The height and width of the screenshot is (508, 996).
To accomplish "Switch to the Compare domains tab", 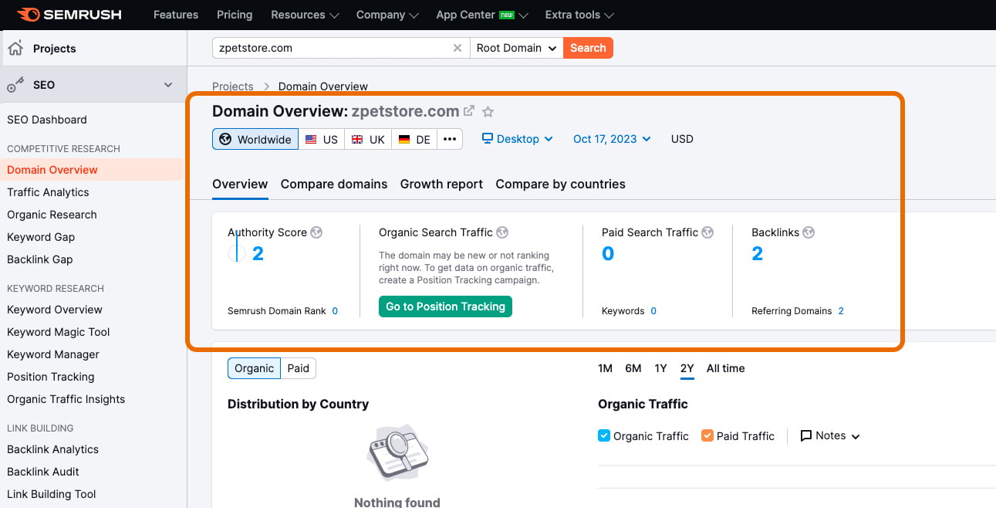I will (x=334, y=184).
